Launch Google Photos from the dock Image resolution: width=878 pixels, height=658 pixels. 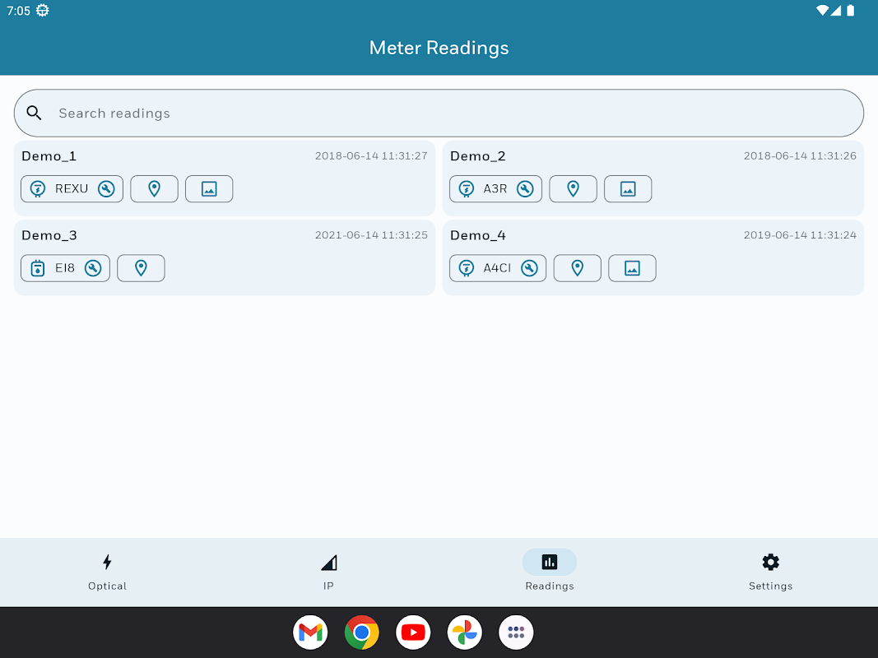pos(465,633)
